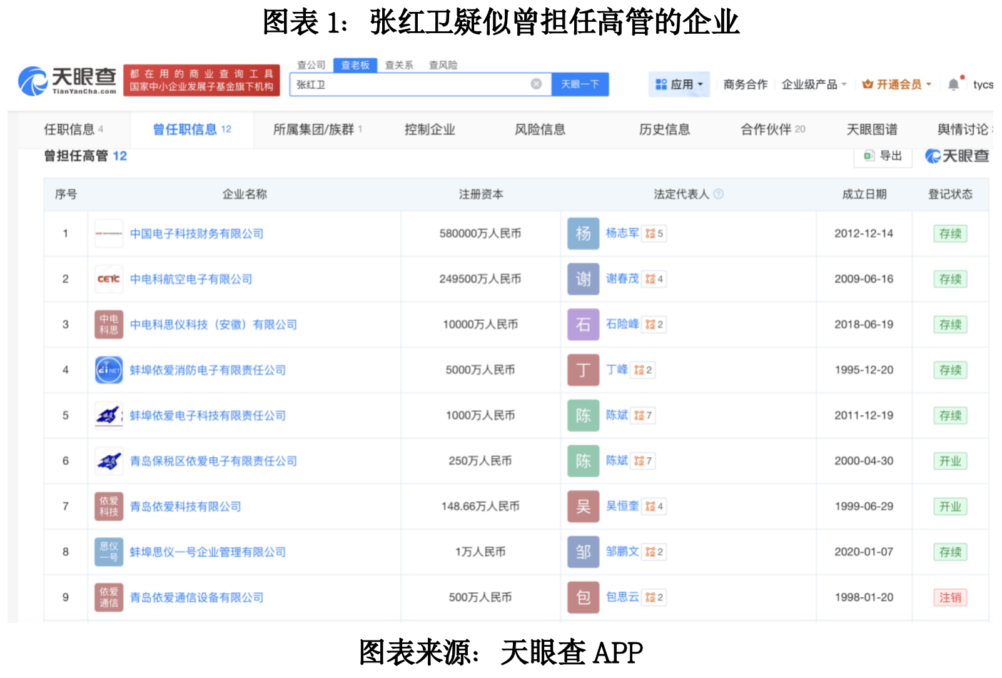Click the 包 avatar for 包思云
The height and width of the screenshot is (678, 1002).
tap(583, 598)
